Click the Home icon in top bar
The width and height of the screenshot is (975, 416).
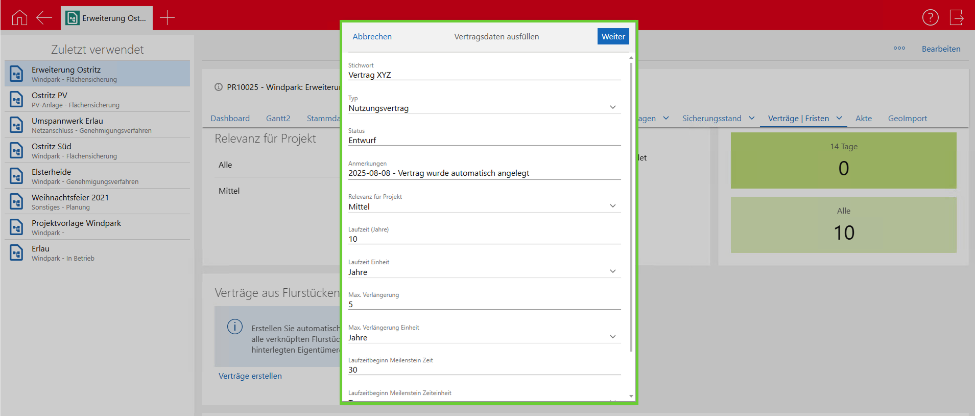tap(19, 18)
